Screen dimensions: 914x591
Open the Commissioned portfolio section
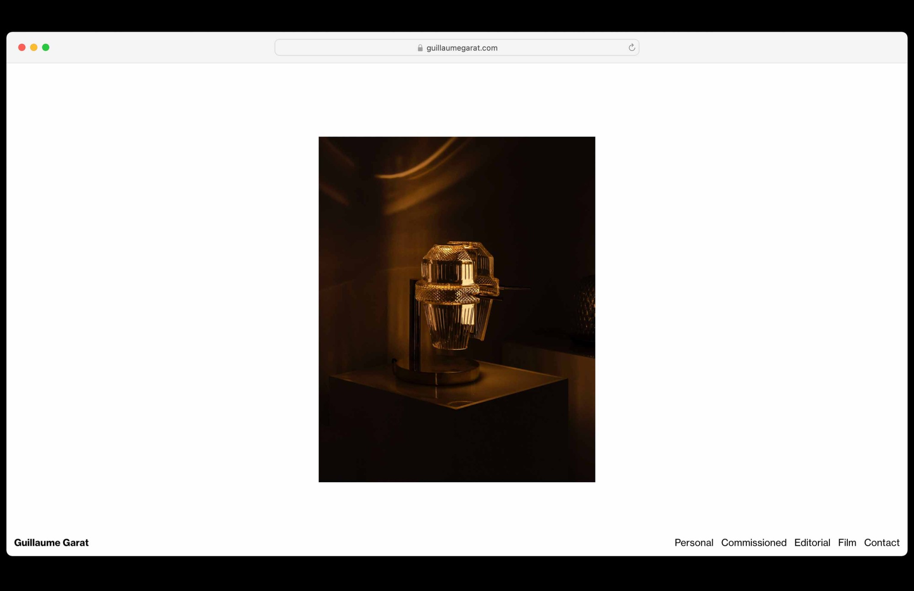coord(754,543)
